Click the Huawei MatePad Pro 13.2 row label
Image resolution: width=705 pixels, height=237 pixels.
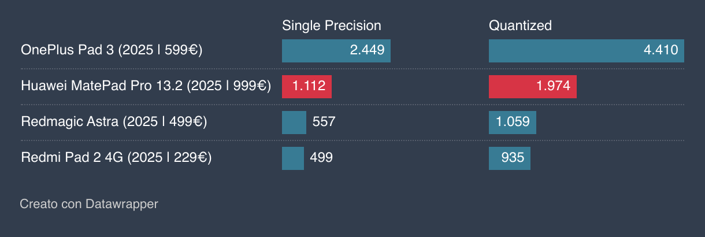click(146, 86)
